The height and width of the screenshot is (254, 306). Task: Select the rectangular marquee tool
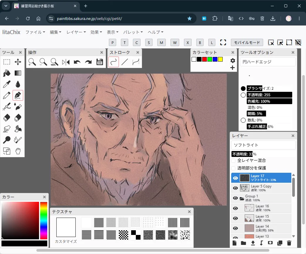pos(7,62)
